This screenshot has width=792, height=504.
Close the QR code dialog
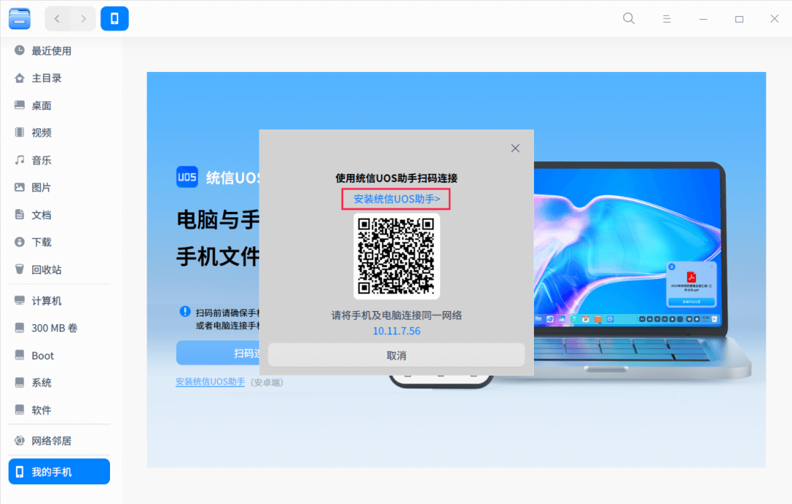516,148
